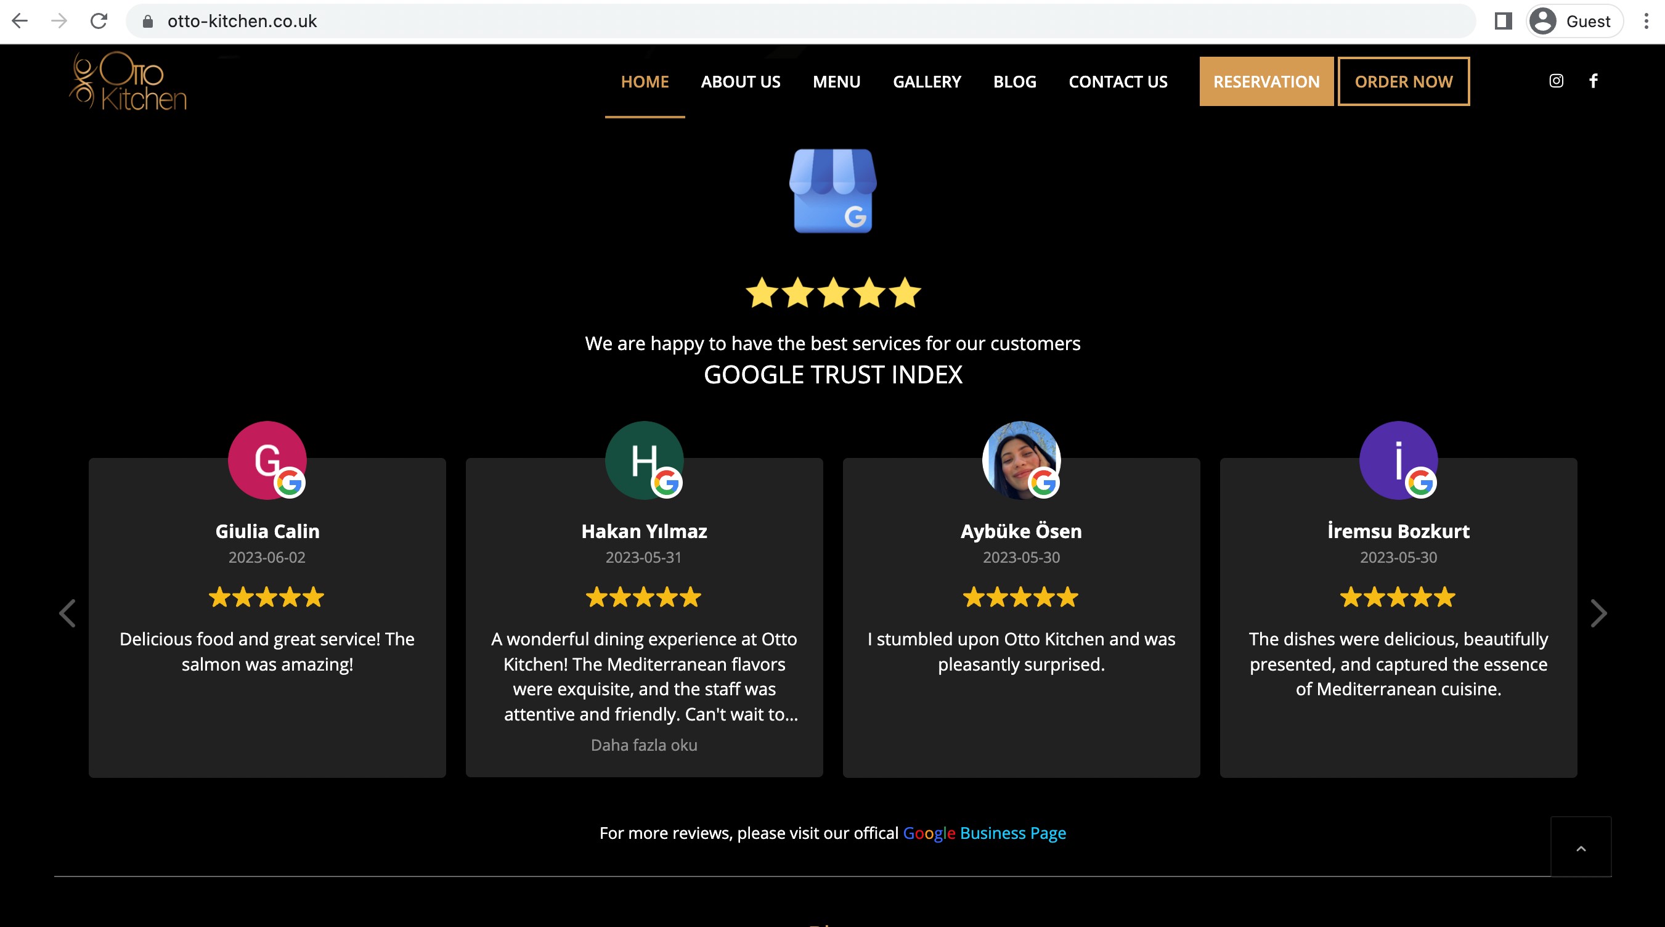The height and width of the screenshot is (927, 1665).
Task: Click the Otto Kitchen logo
Action: pyautogui.click(x=128, y=81)
